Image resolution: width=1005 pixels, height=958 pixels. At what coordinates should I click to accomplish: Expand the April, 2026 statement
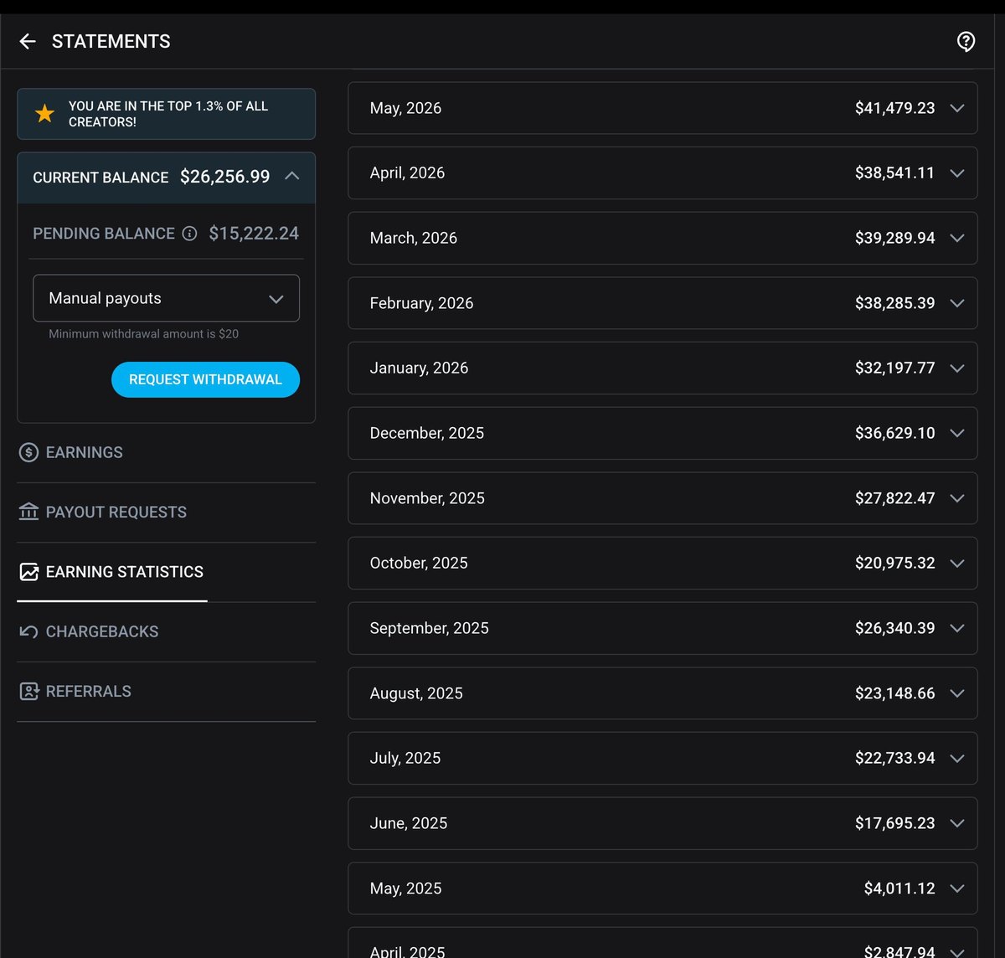(662, 173)
